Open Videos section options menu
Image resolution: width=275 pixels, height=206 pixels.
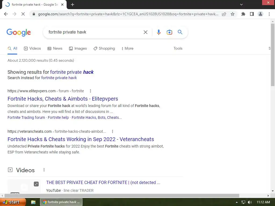coord(44,170)
